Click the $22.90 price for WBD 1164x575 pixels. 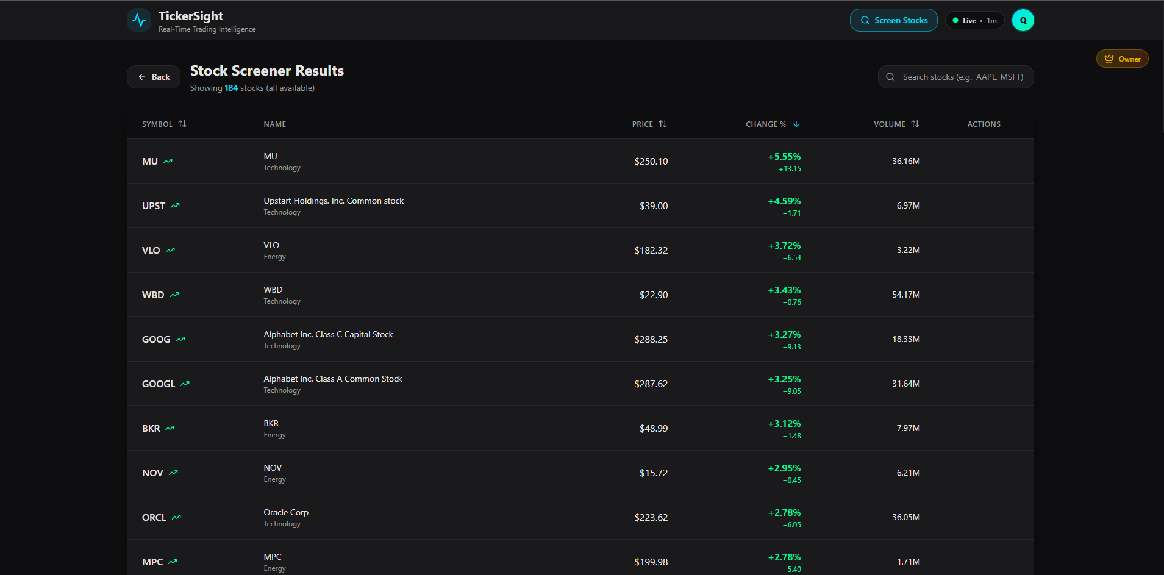654,295
